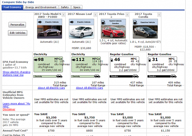The height and width of the screenshot is (136, 192).
Task: Open the Energy and Environment tab
Action: click(x=41, y=7)
